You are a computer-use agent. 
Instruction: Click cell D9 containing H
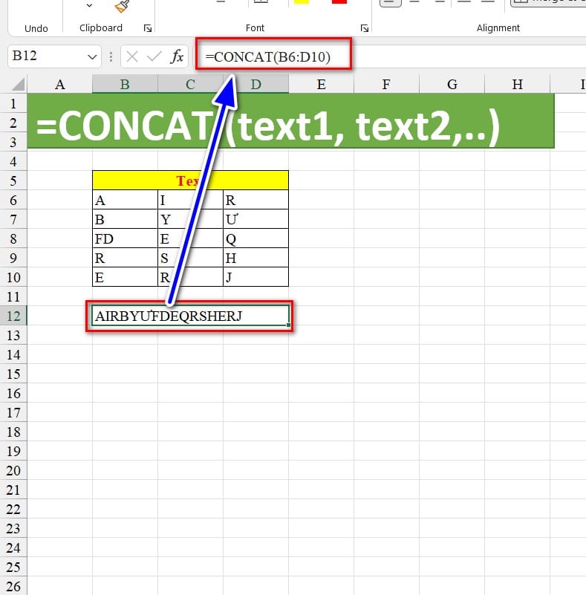(x=255, y=258)
